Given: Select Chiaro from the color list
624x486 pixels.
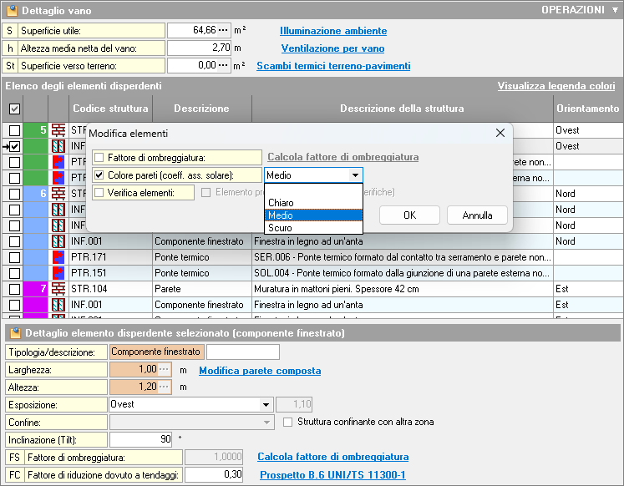Looking at the screenshot, I should 281,203.
